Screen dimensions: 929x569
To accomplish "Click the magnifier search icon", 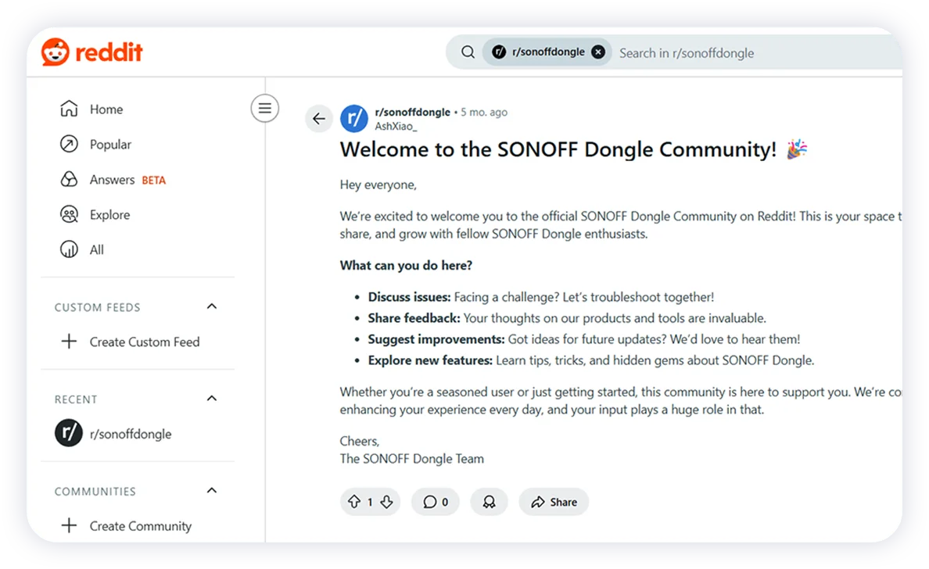I will [x=468, y=52].
